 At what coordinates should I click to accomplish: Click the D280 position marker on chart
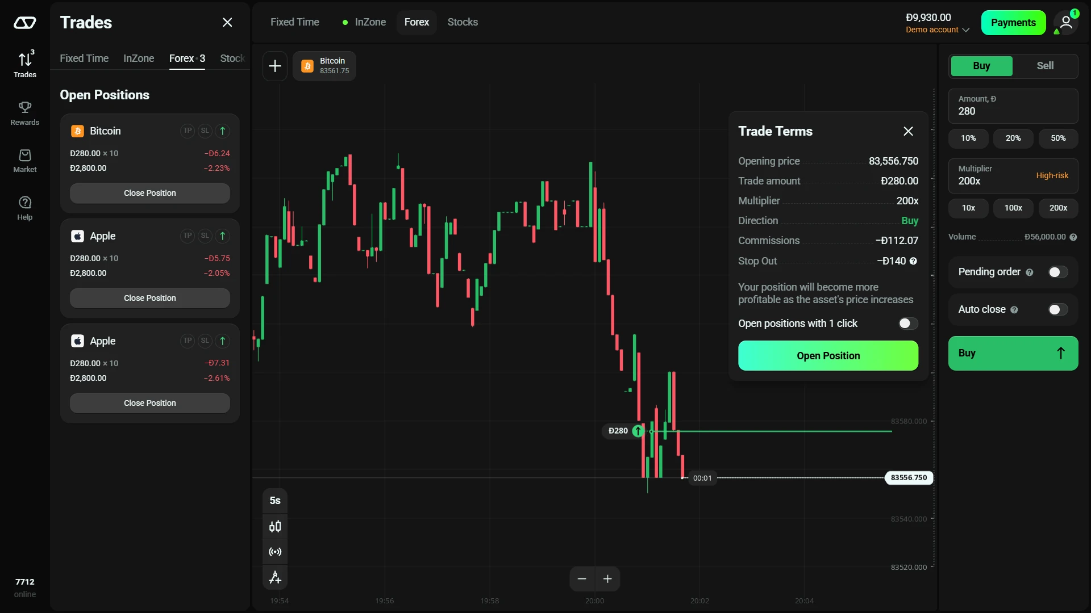point(624,431)
